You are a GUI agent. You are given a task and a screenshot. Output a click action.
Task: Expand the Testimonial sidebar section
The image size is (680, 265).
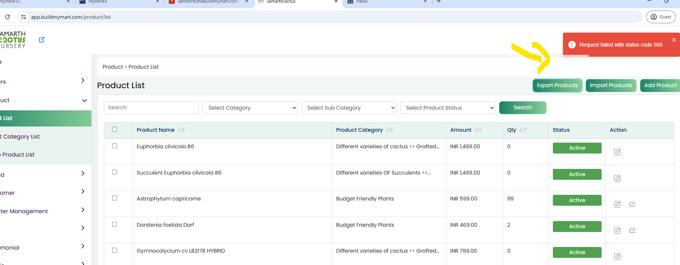coord(83,246)
